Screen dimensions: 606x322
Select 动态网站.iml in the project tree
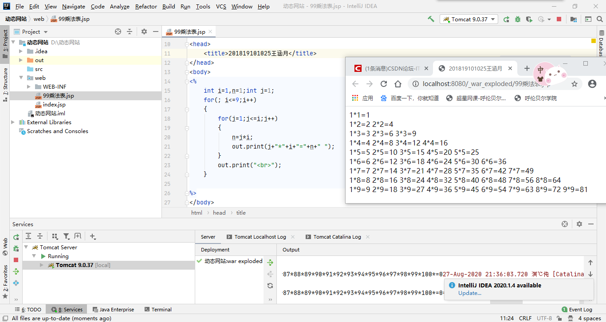click(50, 114)
